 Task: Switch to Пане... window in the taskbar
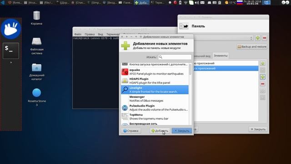click(x=125, y=3)
